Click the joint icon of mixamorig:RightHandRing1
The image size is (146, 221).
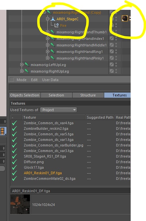coord(53,51)
